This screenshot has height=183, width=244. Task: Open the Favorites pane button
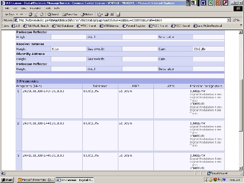(x=70, y=14)
